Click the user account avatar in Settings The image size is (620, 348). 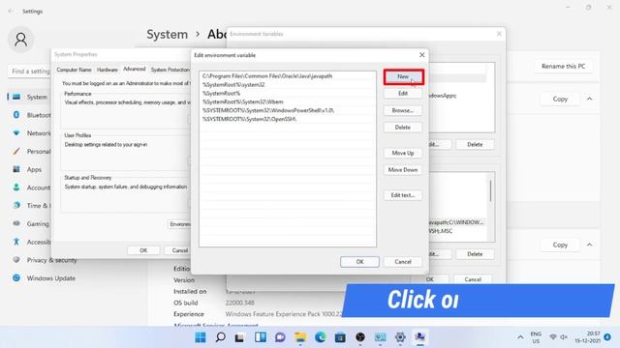[20, 40]
